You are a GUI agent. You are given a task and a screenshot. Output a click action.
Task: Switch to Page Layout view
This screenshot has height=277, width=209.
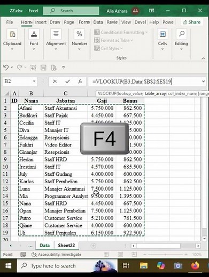pyautogui.click(x=120, y=254)
